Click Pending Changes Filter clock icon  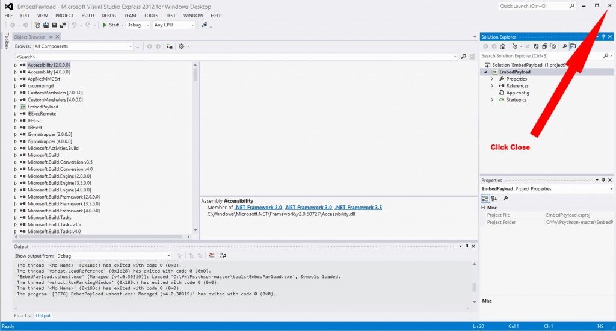[x=515, y=46]
